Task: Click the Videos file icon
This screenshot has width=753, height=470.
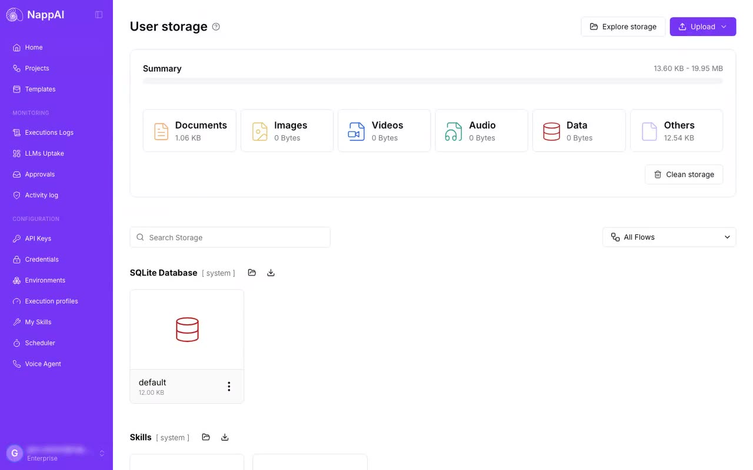Action: pos(356,131)
